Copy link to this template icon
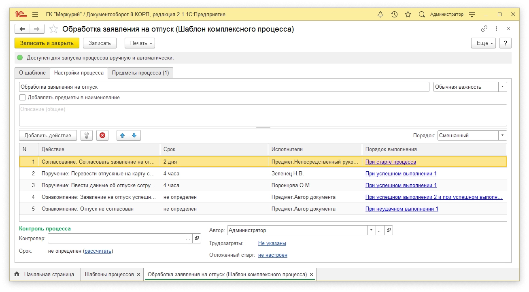Screen dimensions: 529x292 pyautogui.click(x=484, y=29)
